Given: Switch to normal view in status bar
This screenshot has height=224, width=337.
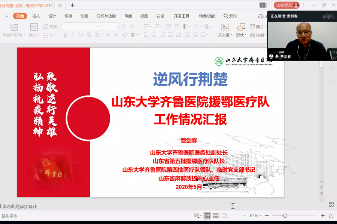Looking at the screenshot, I should pos(207,216).
